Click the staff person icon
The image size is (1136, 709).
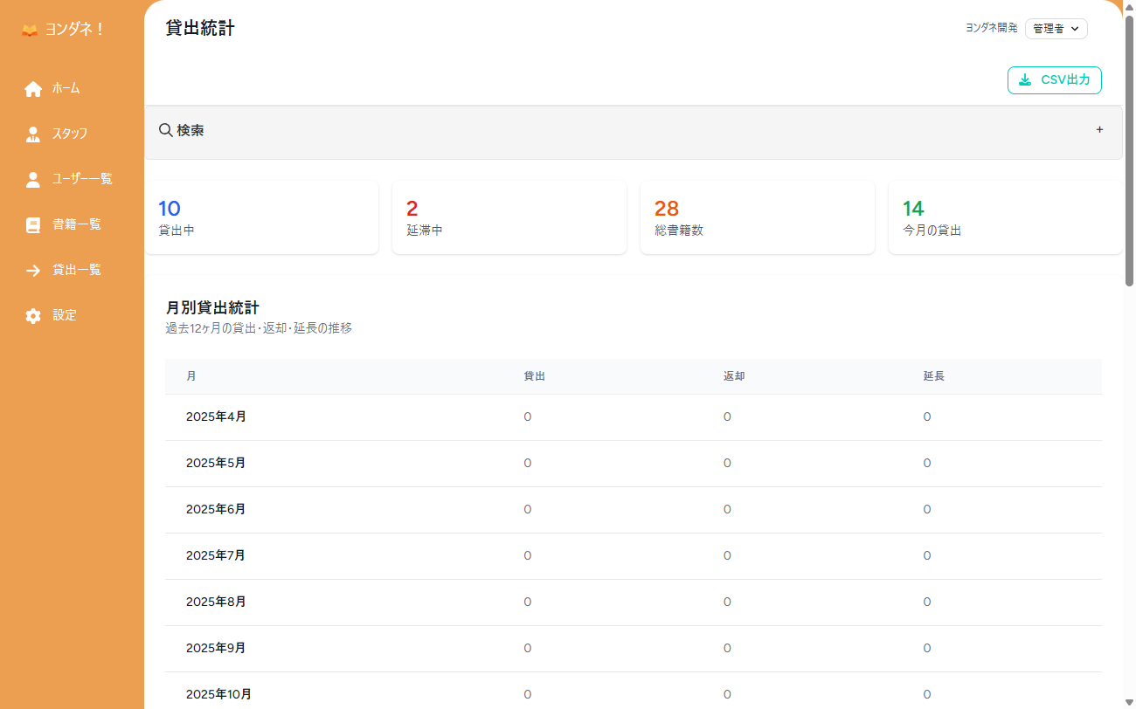click(33, 134)
